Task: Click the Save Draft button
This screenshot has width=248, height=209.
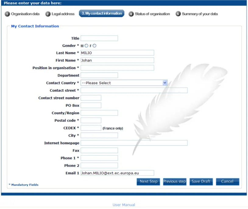Action: [201, 182]
